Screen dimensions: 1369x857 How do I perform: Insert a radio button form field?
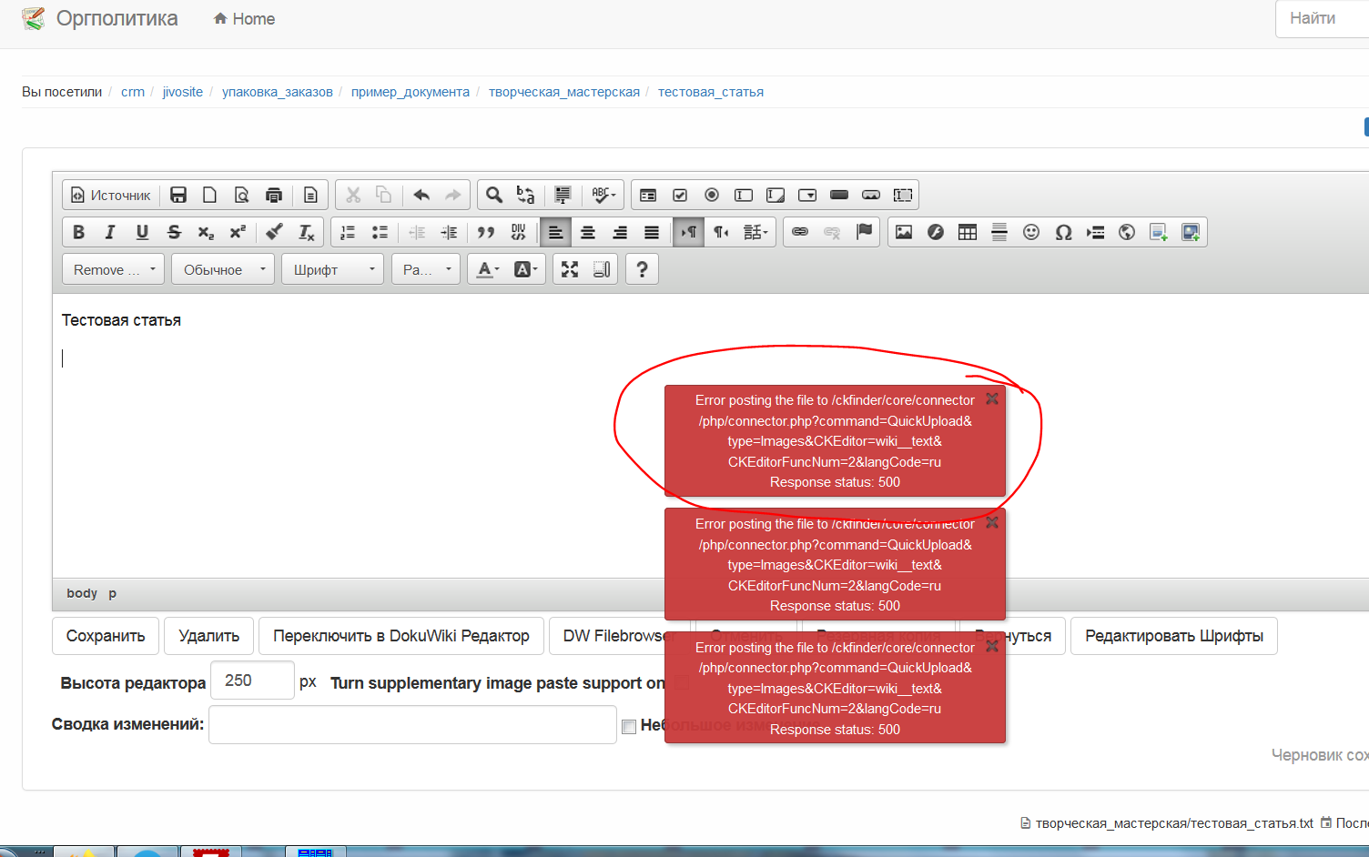[712, 195]
